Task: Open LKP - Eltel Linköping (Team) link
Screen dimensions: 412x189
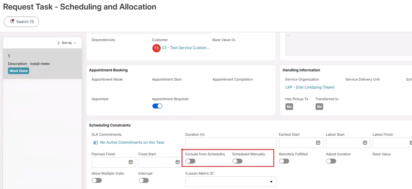Action: point(310,87)
